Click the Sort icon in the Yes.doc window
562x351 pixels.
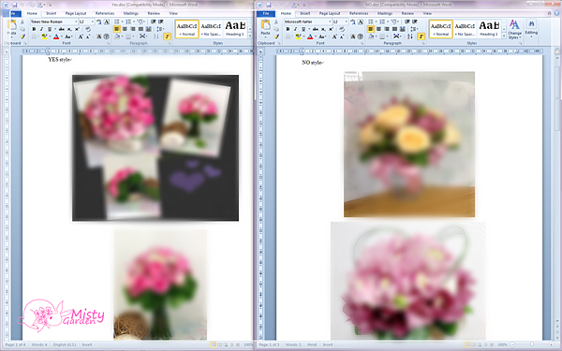(x=156, y=37)
